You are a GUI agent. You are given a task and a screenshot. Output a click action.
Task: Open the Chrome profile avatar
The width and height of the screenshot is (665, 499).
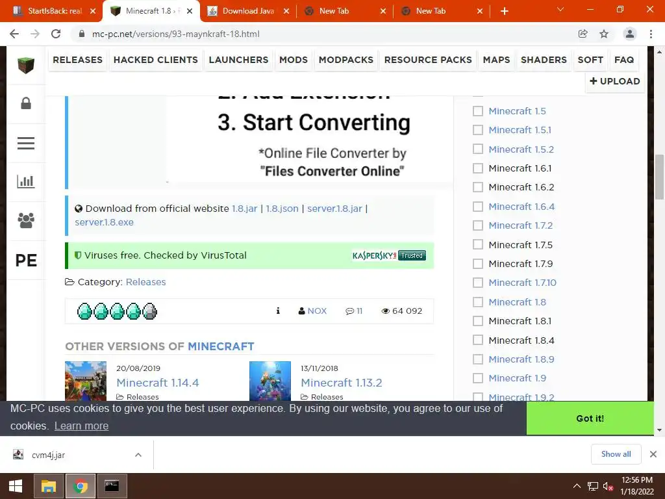630,34
